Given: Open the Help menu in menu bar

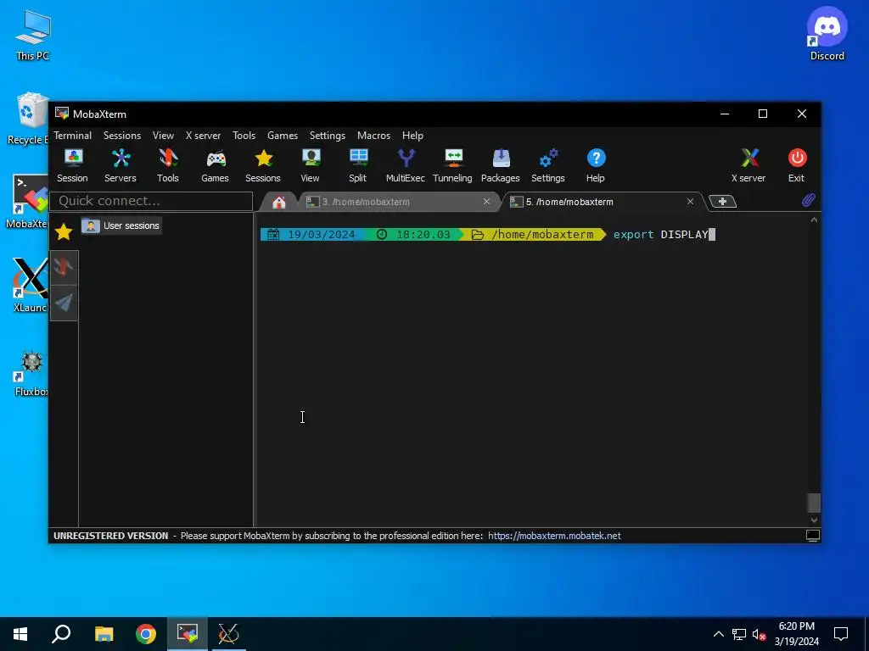Looking at the screenshot, I should (x=412, y=136).
